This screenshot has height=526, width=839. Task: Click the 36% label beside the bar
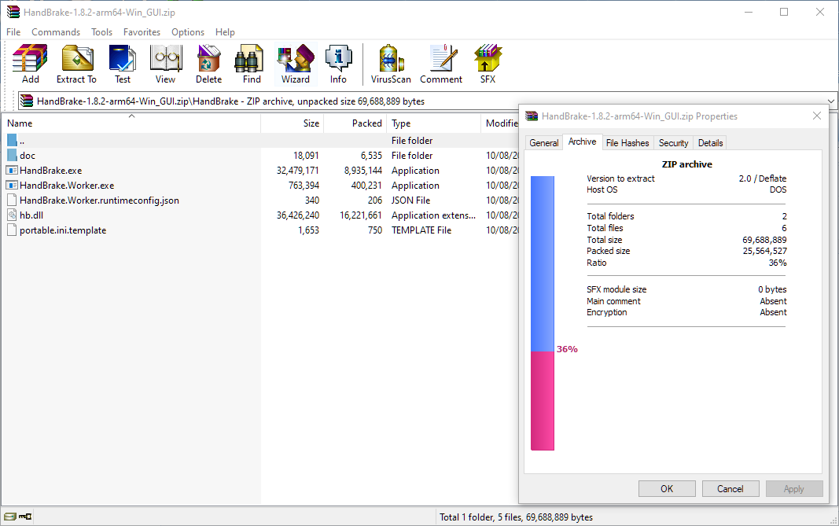coord(567,349)
